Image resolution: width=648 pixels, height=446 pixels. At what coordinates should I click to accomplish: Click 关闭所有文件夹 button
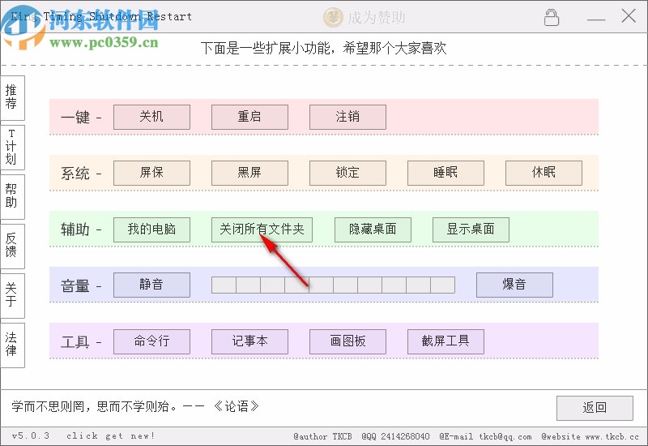click(262, 229)
